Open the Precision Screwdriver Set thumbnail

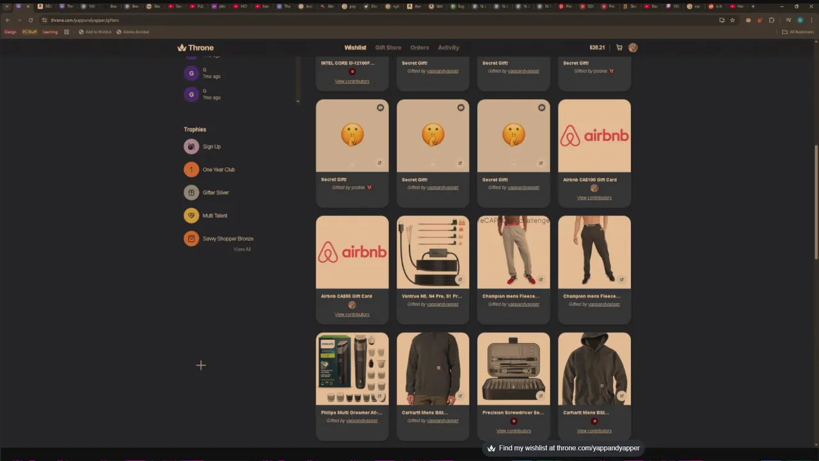[513, 369]
